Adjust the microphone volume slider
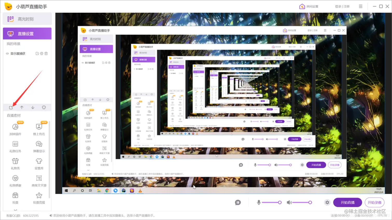The width and height of the screenshot is (392, 220). point(272,202)
